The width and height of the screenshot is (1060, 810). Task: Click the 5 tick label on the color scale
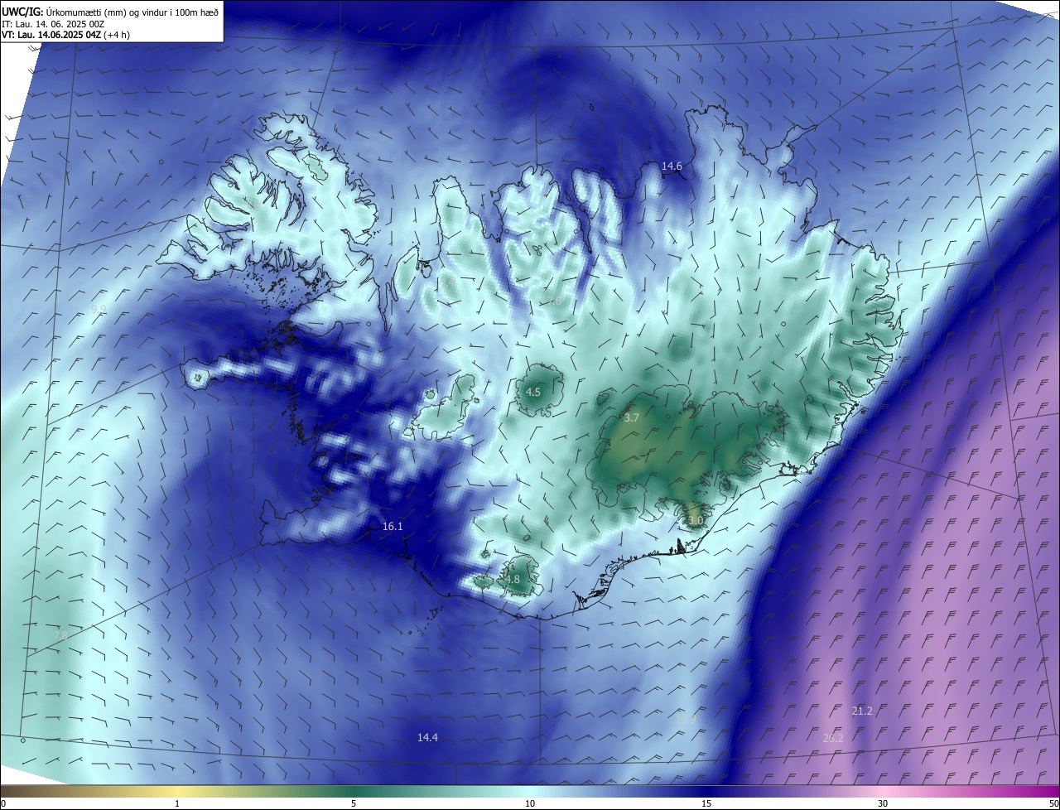pos(354,803)
